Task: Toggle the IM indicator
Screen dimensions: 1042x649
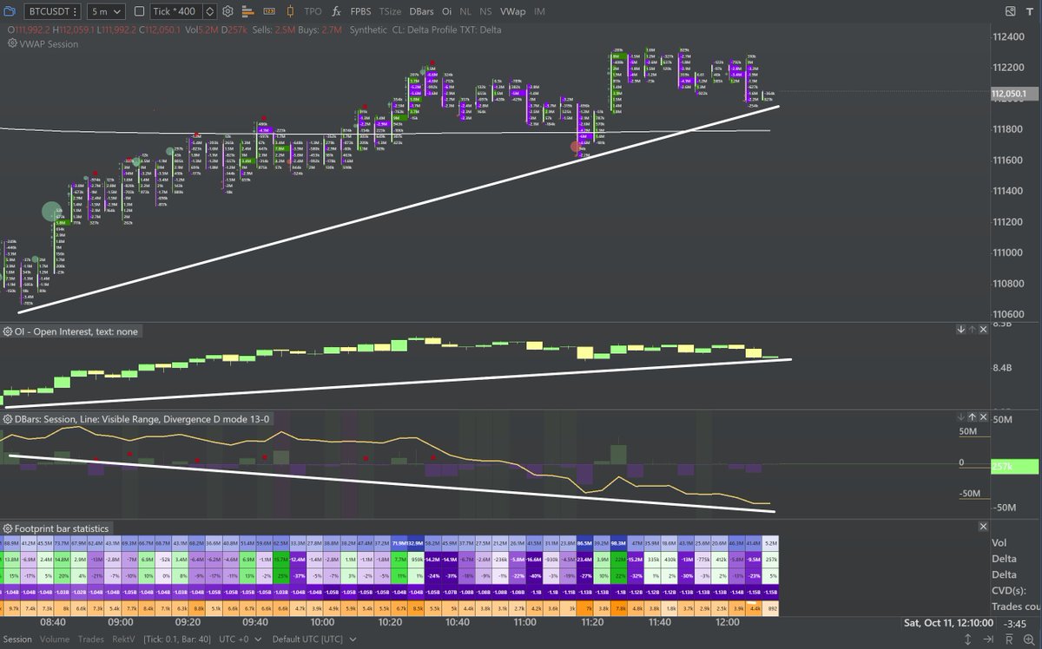Action: click(540, 12)
